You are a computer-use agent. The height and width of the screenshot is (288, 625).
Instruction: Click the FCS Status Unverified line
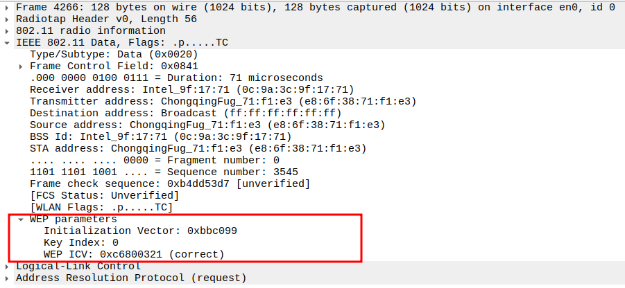coord(99,196)
